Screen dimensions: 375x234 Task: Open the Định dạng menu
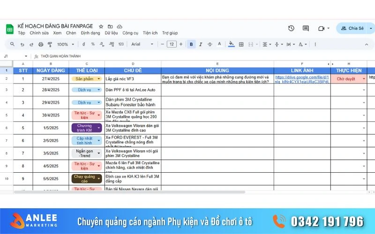tap(90, 33)
